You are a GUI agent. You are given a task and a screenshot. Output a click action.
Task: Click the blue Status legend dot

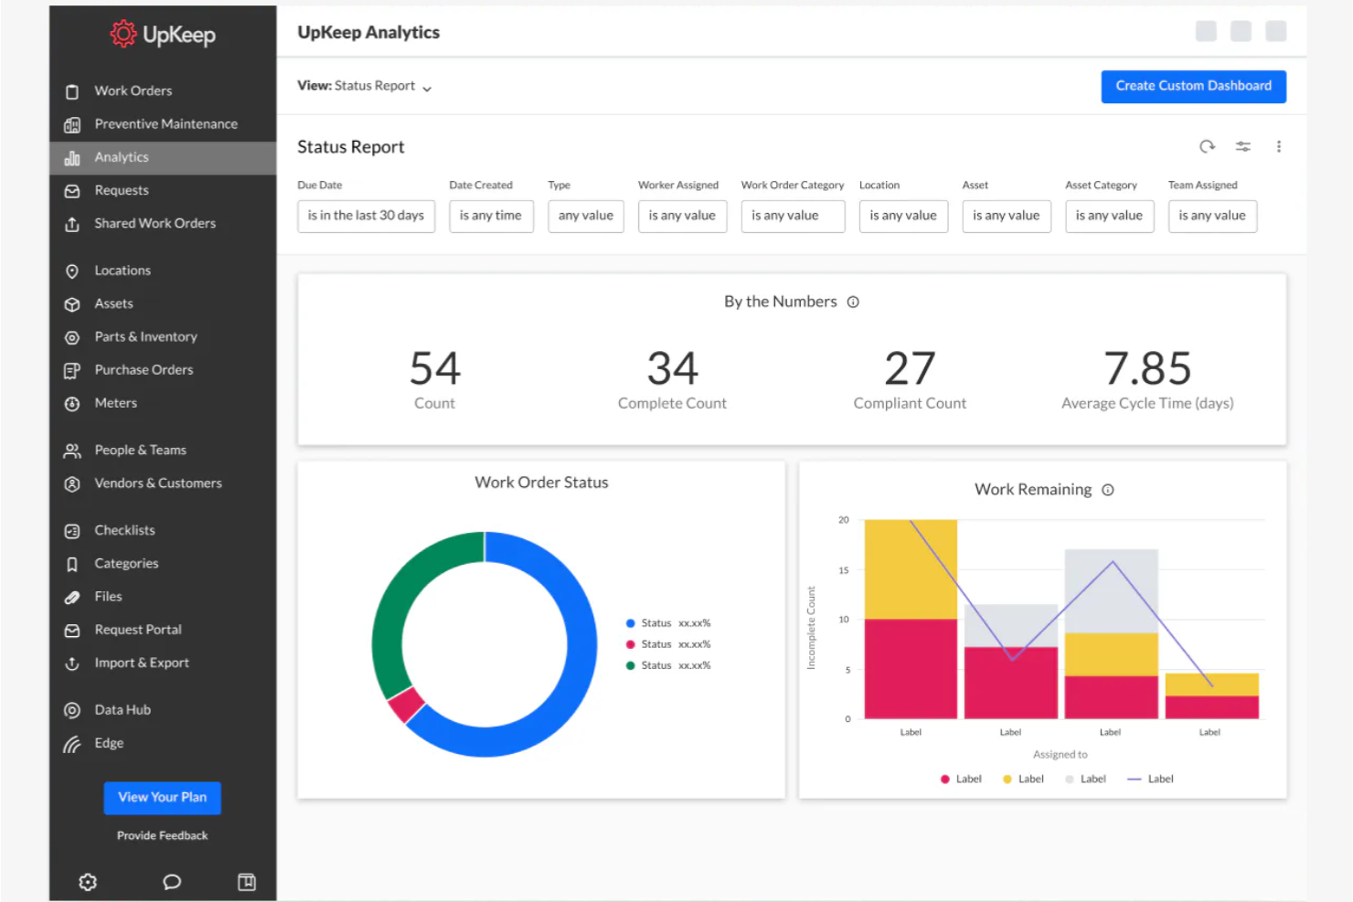pos(631,623)
